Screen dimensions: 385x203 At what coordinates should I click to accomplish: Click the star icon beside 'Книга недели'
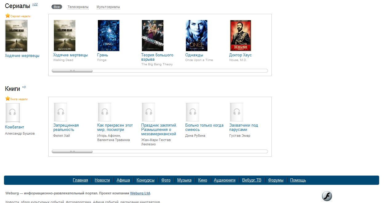[x=8, y=99]
